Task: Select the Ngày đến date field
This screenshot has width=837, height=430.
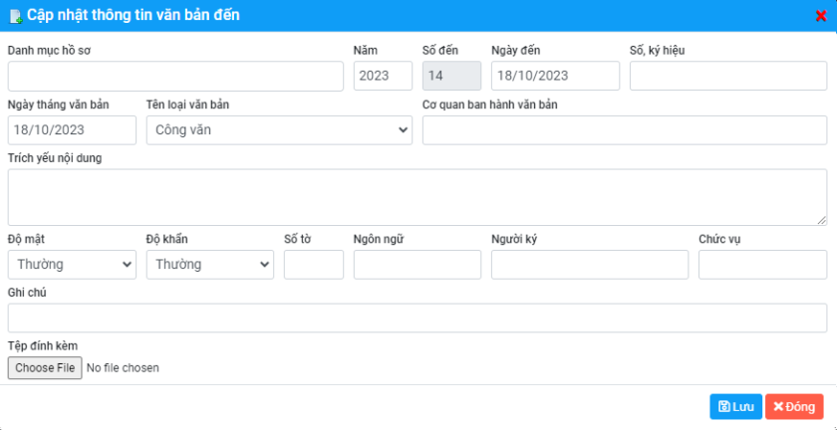Action: coord(555,77)
